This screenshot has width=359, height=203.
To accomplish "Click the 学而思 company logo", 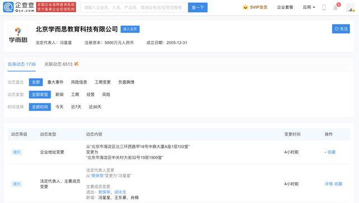I will pyautogui.click(x=18, y=36).
